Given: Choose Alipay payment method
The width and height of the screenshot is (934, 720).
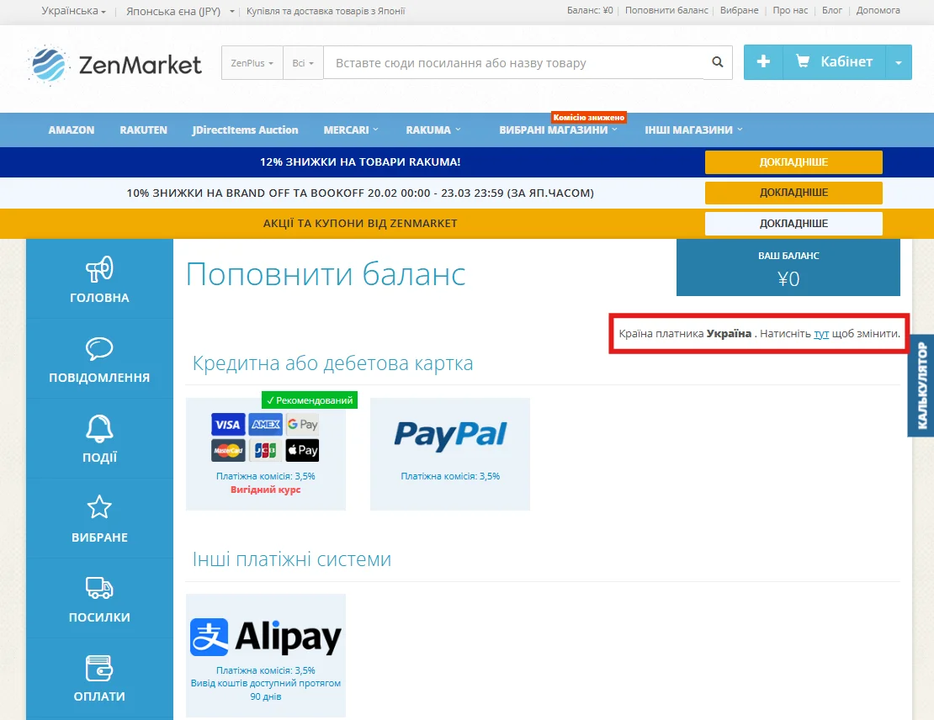Looking at the screenshot, I should click(x=266, y=655).
